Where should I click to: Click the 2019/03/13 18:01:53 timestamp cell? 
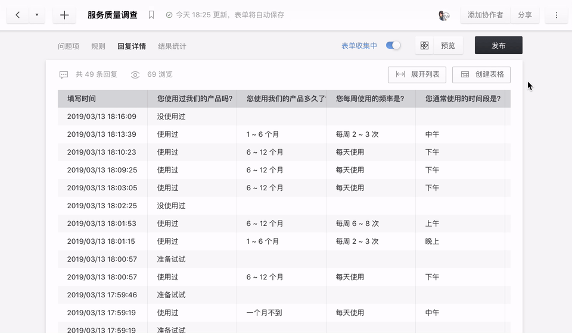tap(101, 224)
